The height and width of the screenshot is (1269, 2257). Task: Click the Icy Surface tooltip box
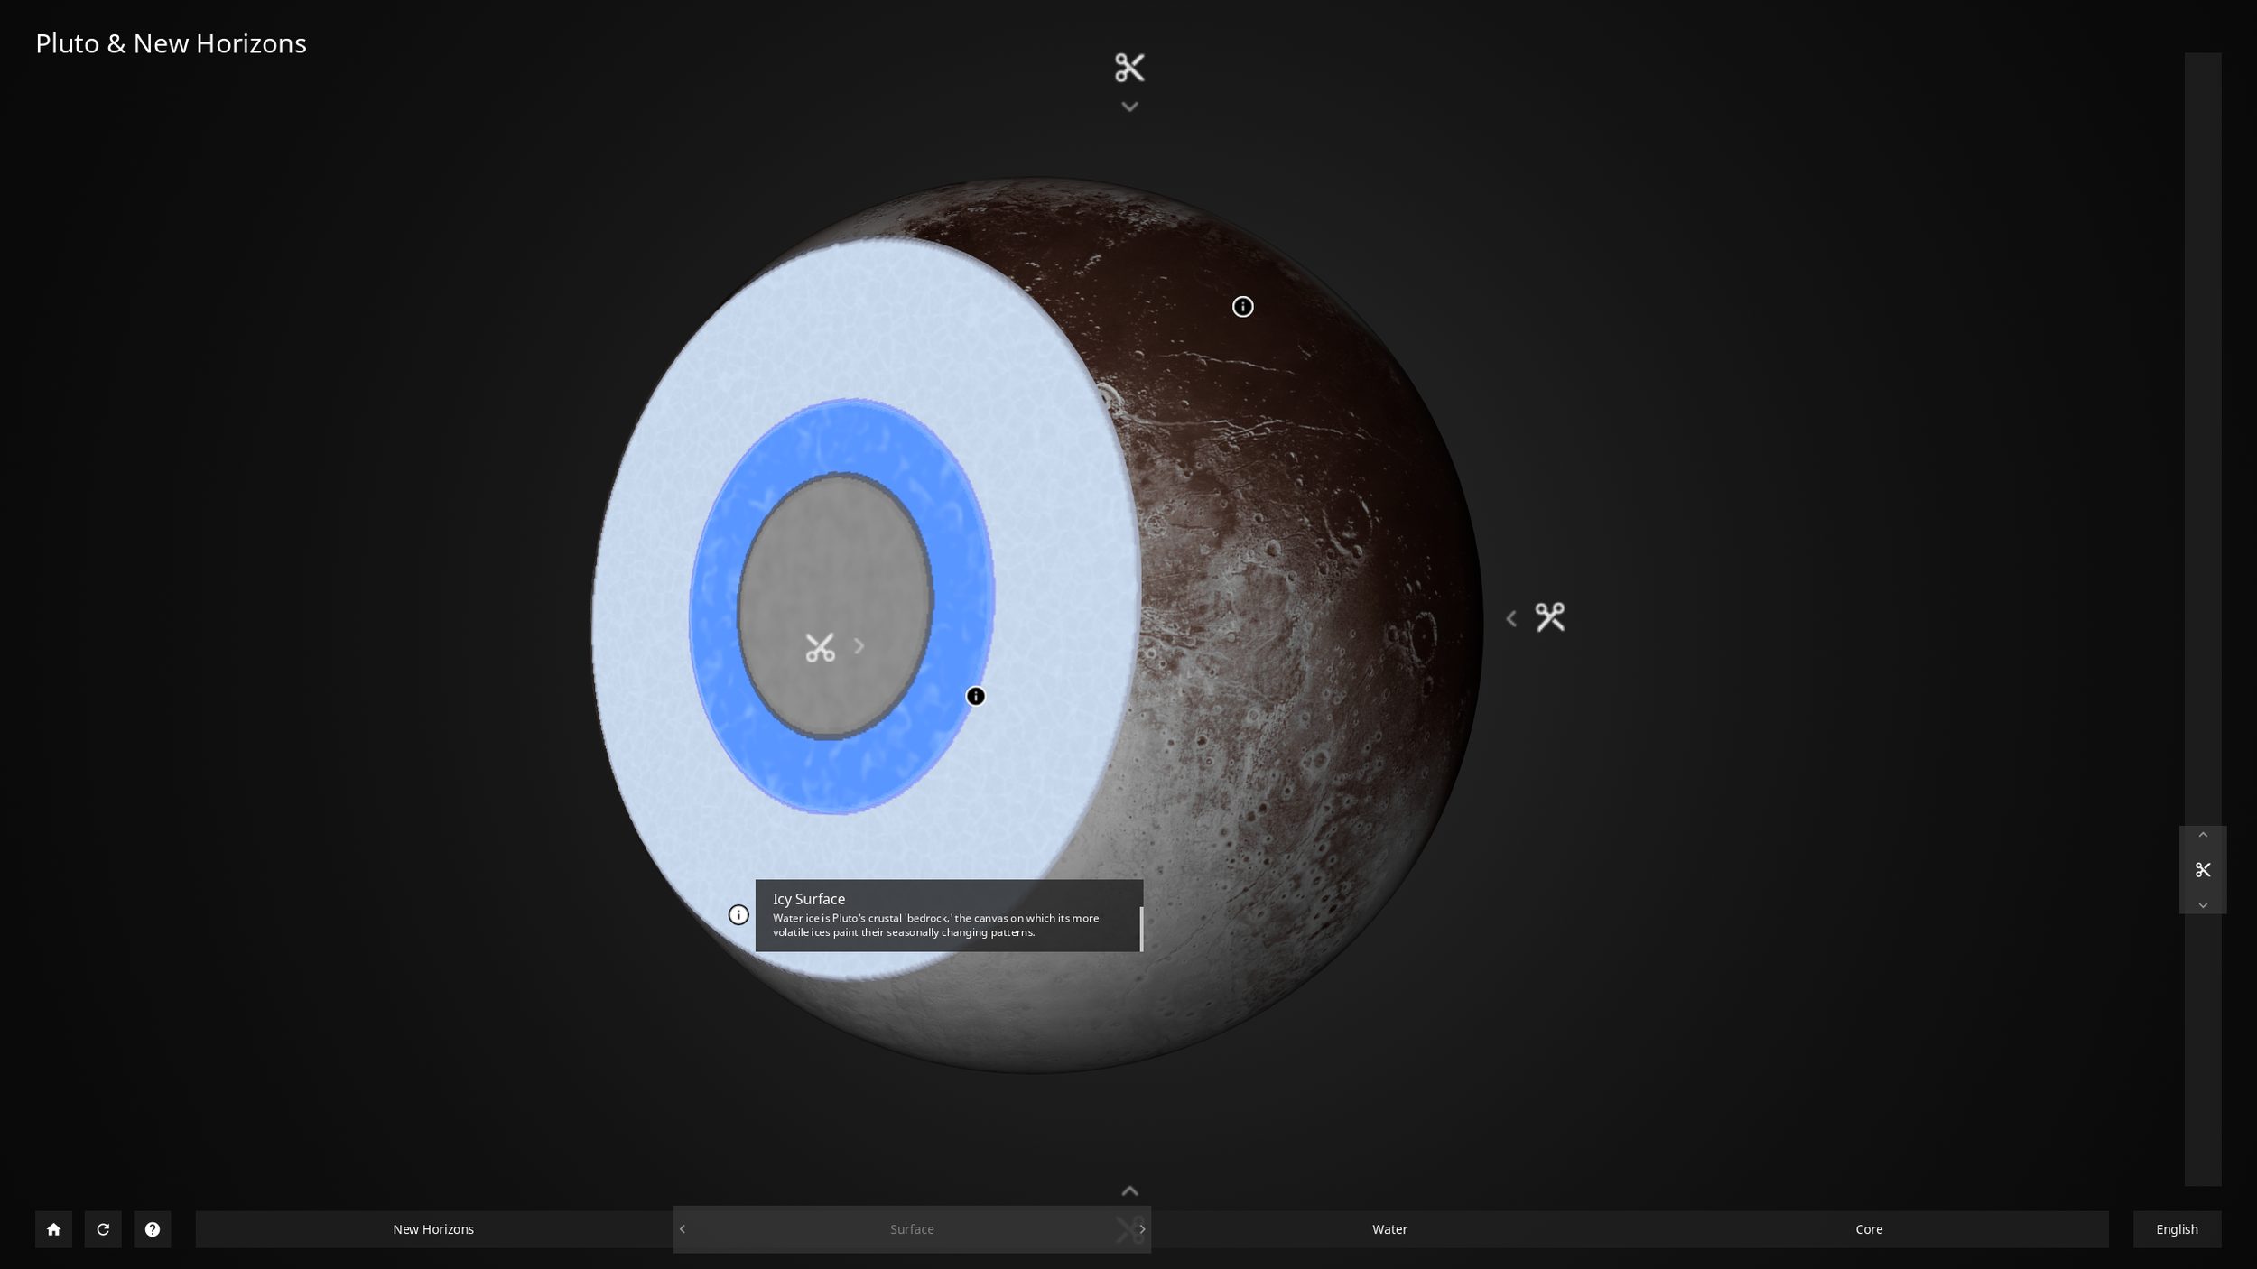(949, 915)
